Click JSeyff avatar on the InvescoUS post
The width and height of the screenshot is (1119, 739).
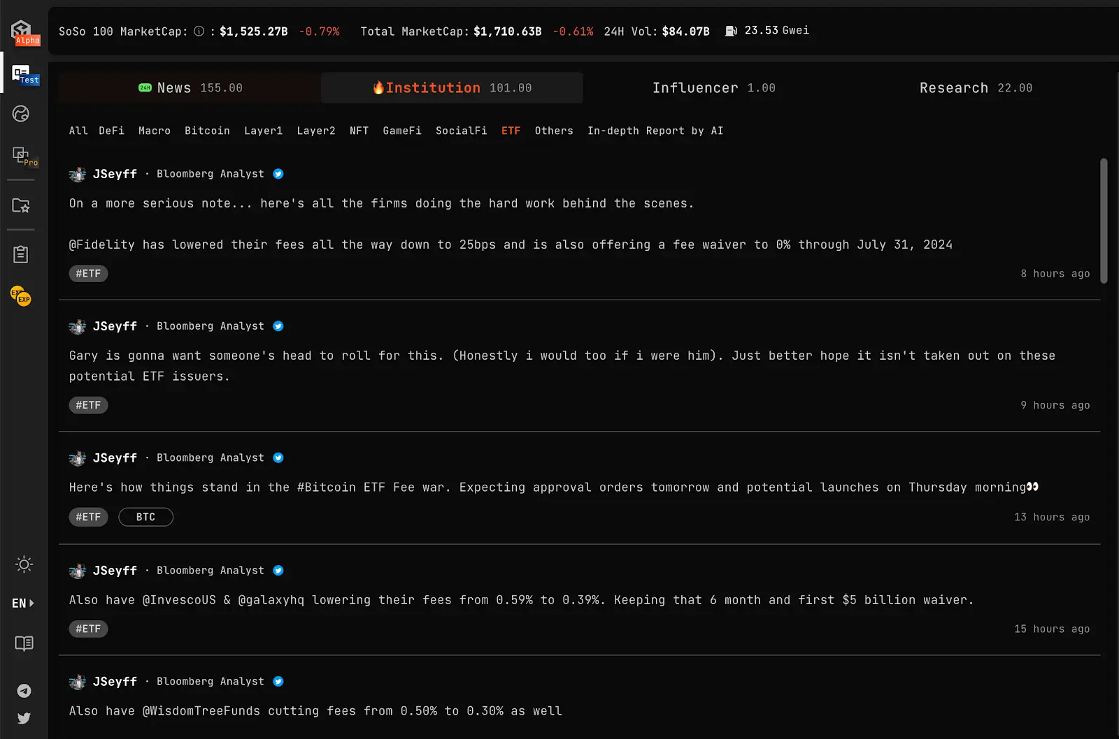(77, 571)
